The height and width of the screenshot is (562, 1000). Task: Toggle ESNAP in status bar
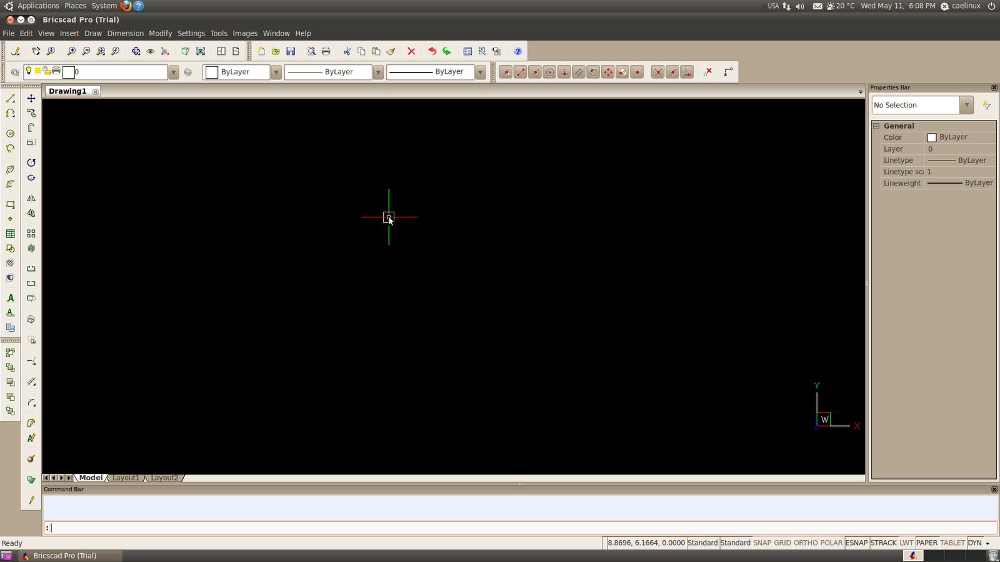(x=857, y=543)
